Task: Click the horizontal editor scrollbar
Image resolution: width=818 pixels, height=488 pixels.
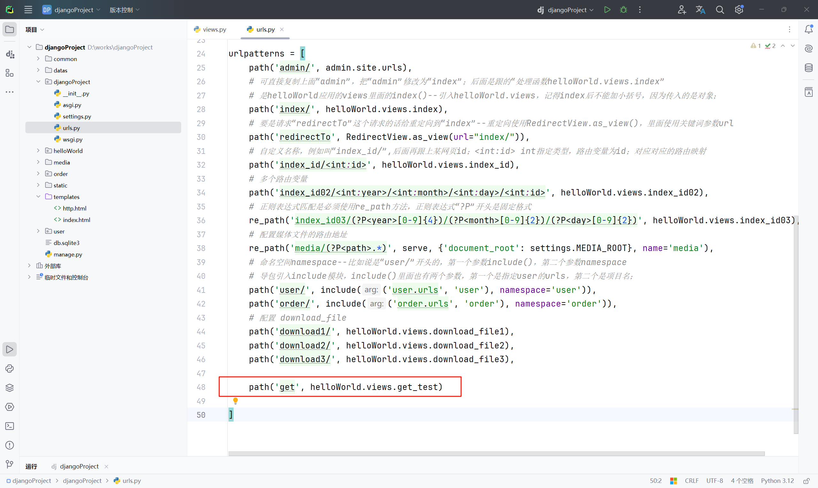Action: pos(496,454)
